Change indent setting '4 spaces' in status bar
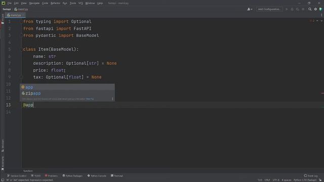The height and width of the screenshot is (182, 324). 287,180
